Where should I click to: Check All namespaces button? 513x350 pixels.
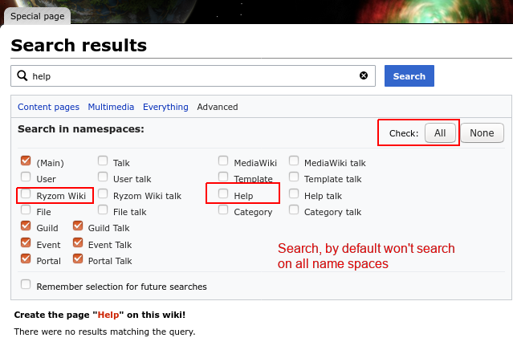point(440,133)
